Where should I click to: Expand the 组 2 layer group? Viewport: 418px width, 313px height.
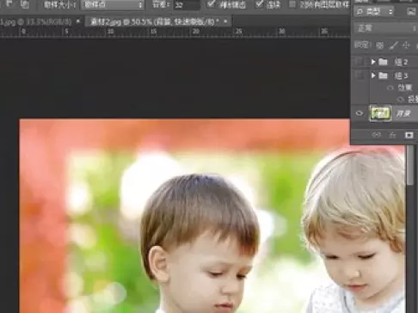point(373,62)
